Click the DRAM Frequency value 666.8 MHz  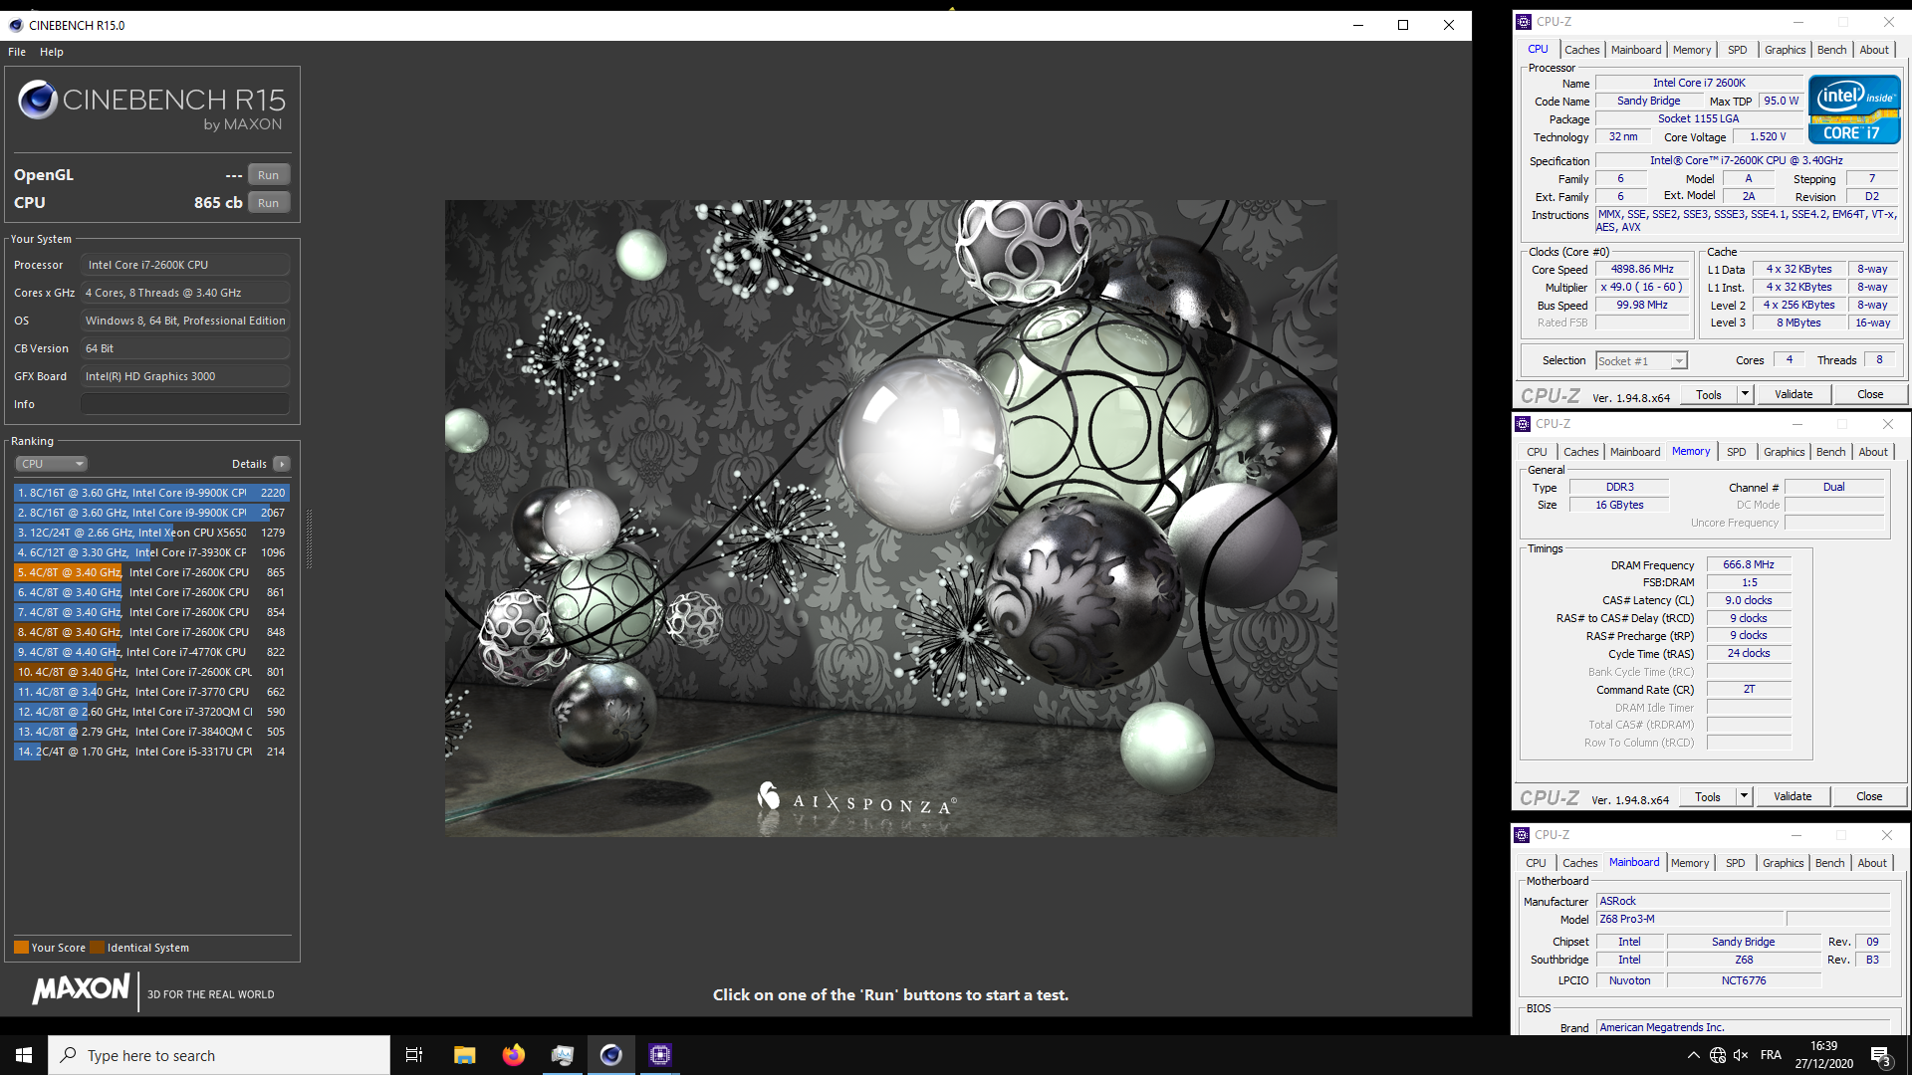(1749, 564)
